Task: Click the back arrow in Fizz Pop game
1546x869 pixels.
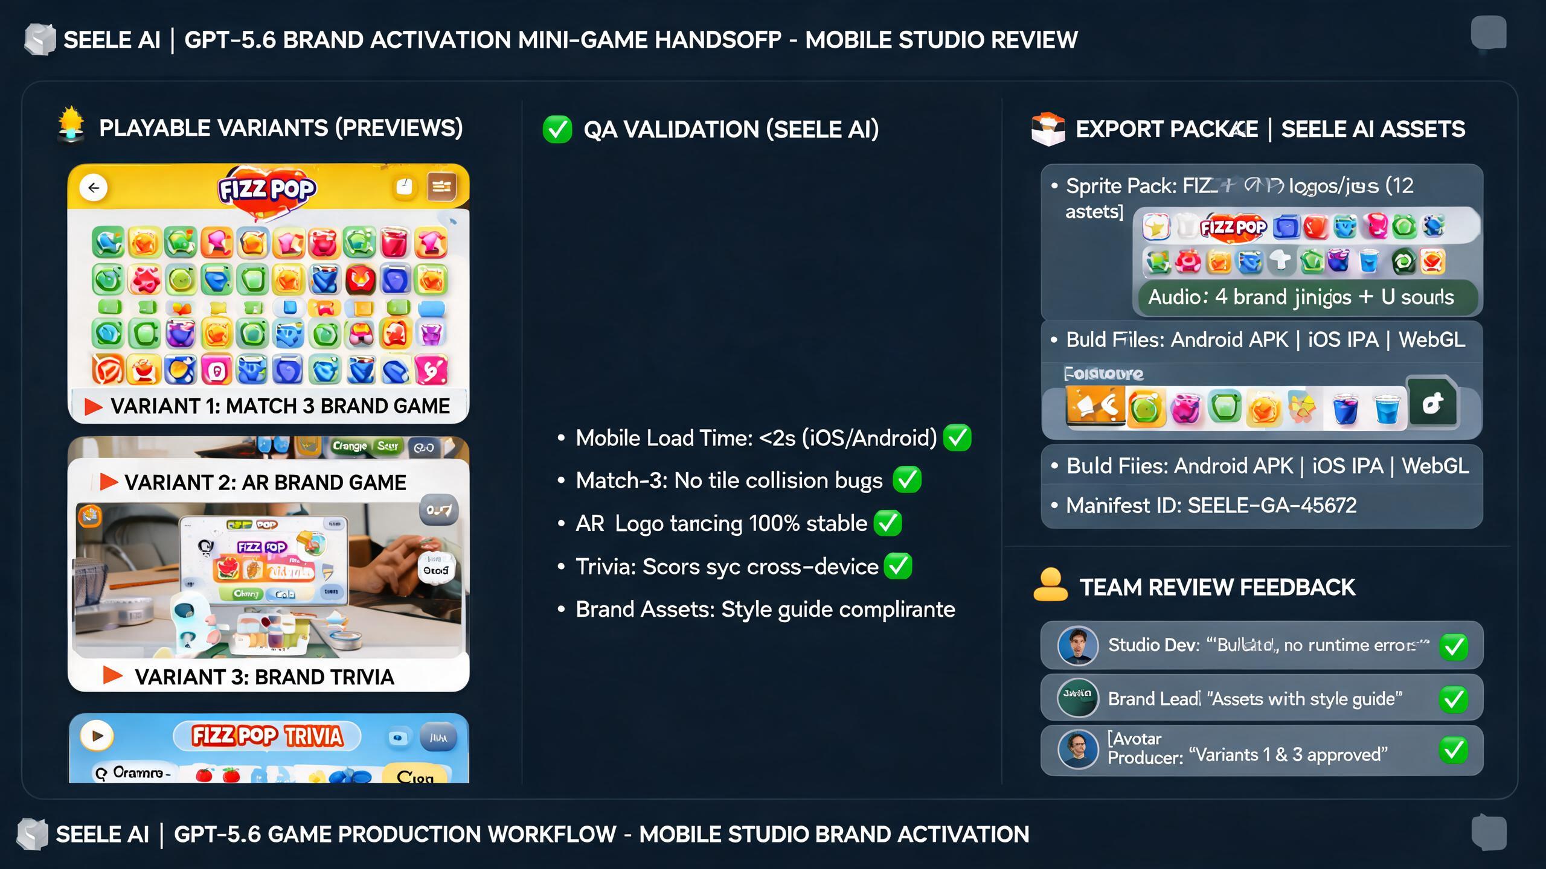Action: tap(94, 188)
